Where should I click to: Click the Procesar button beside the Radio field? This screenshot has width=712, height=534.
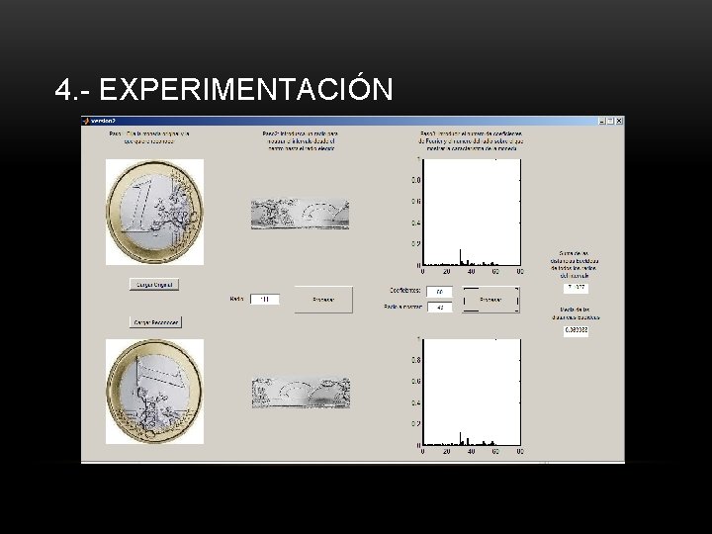point(323,300)
